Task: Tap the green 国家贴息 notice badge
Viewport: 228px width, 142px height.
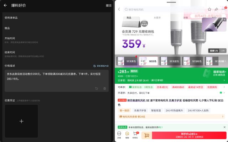Action: (x=123, y=127)
